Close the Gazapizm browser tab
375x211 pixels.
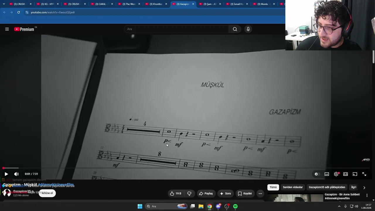pos(193,4)
